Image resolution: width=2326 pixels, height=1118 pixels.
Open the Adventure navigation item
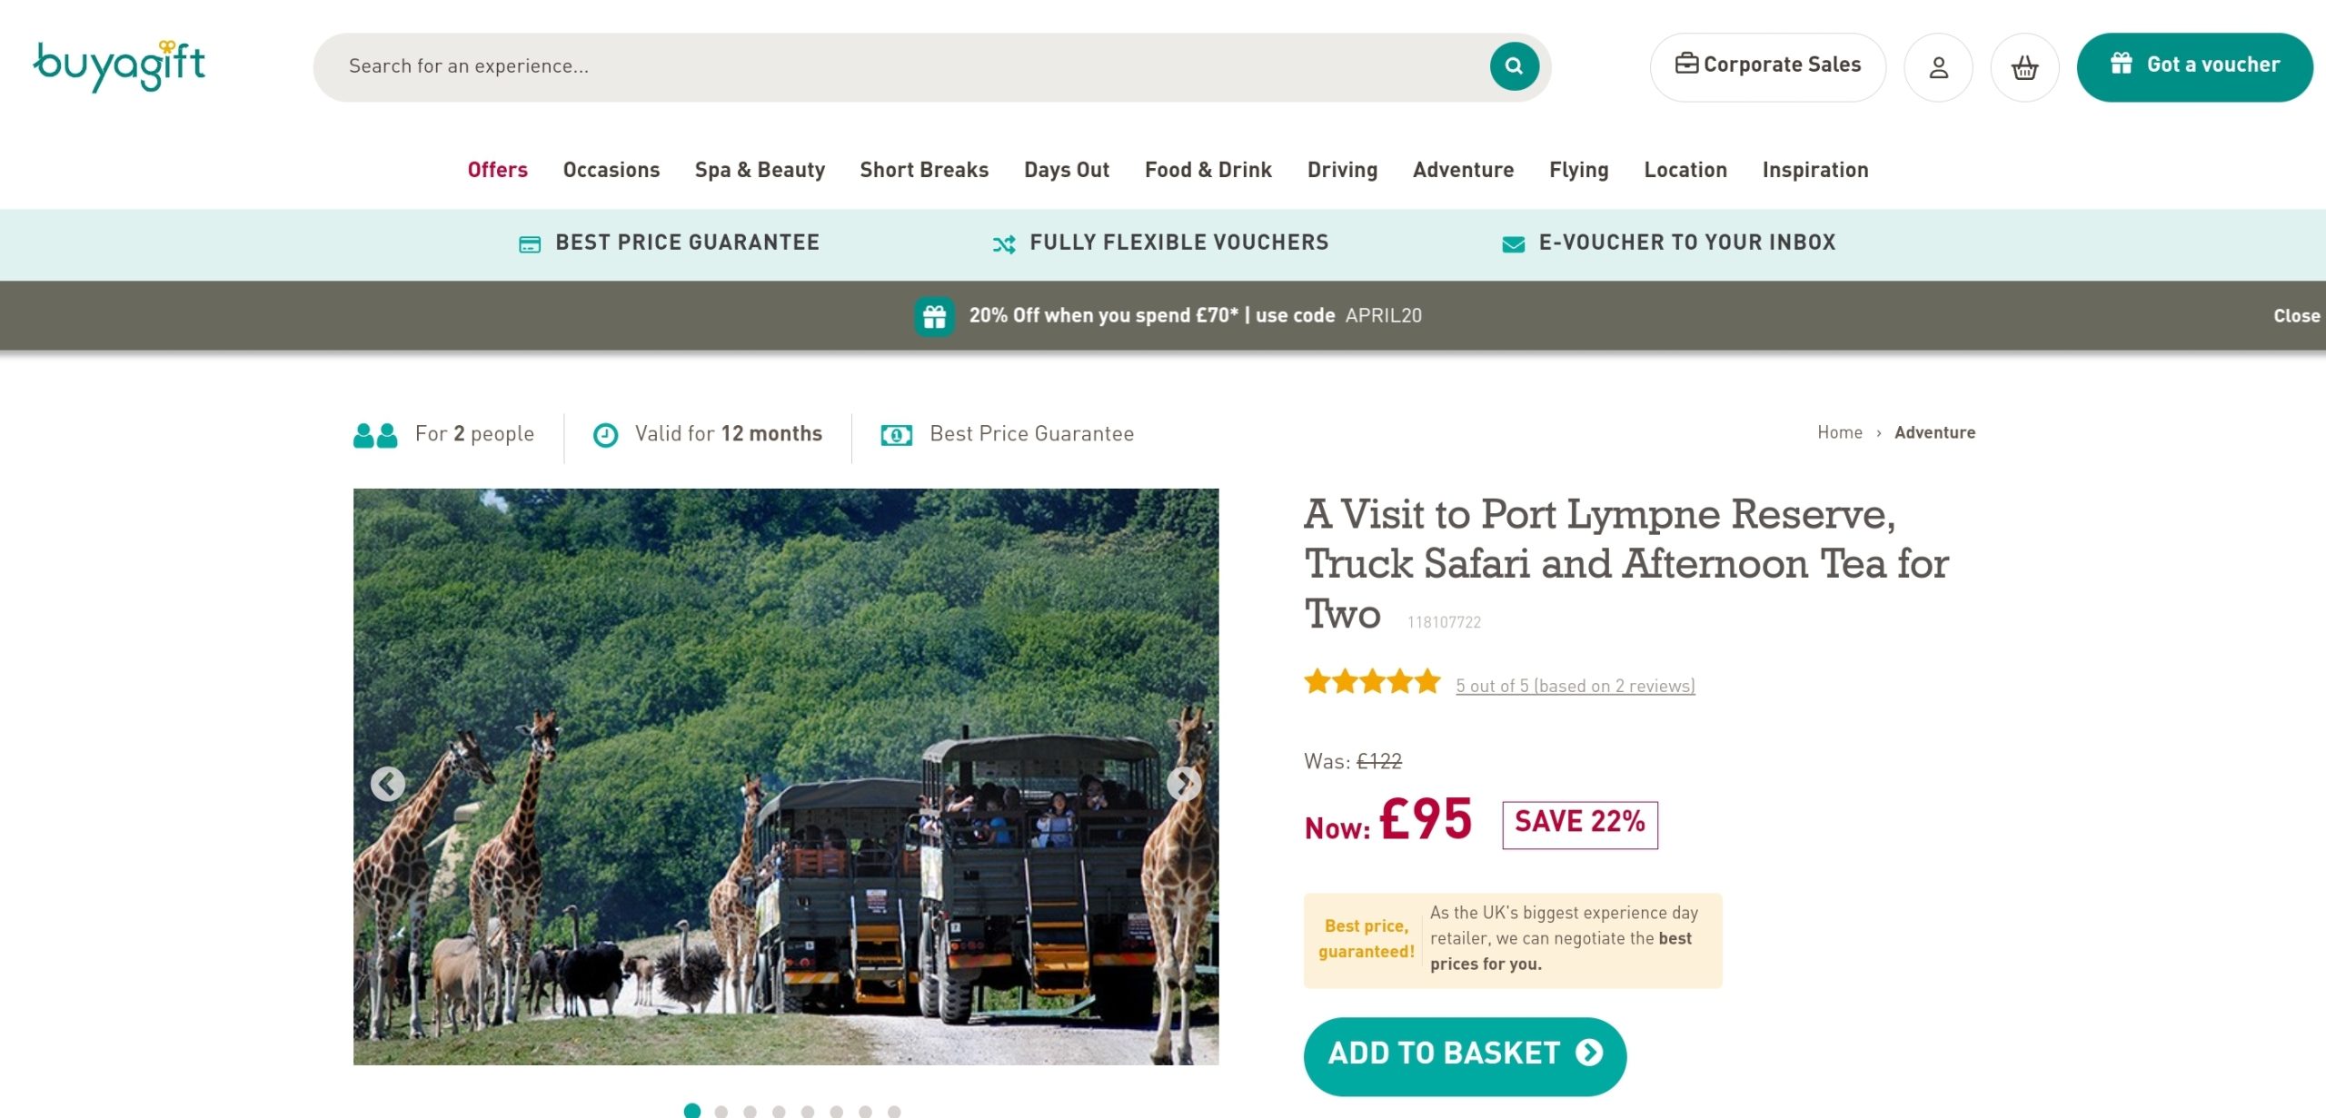click(x=1463, y=170)
